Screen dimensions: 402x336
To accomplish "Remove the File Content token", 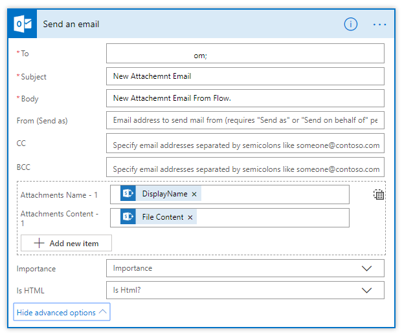I will tap(190, 217).
